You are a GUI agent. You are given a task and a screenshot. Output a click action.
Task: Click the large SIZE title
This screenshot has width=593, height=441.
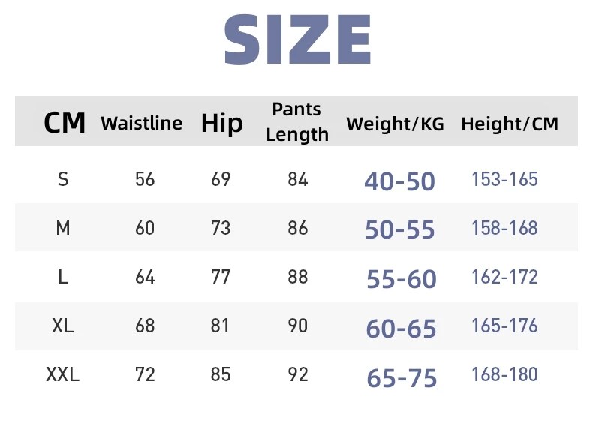coord(297,41)
